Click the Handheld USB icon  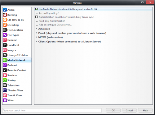(5, 45)
